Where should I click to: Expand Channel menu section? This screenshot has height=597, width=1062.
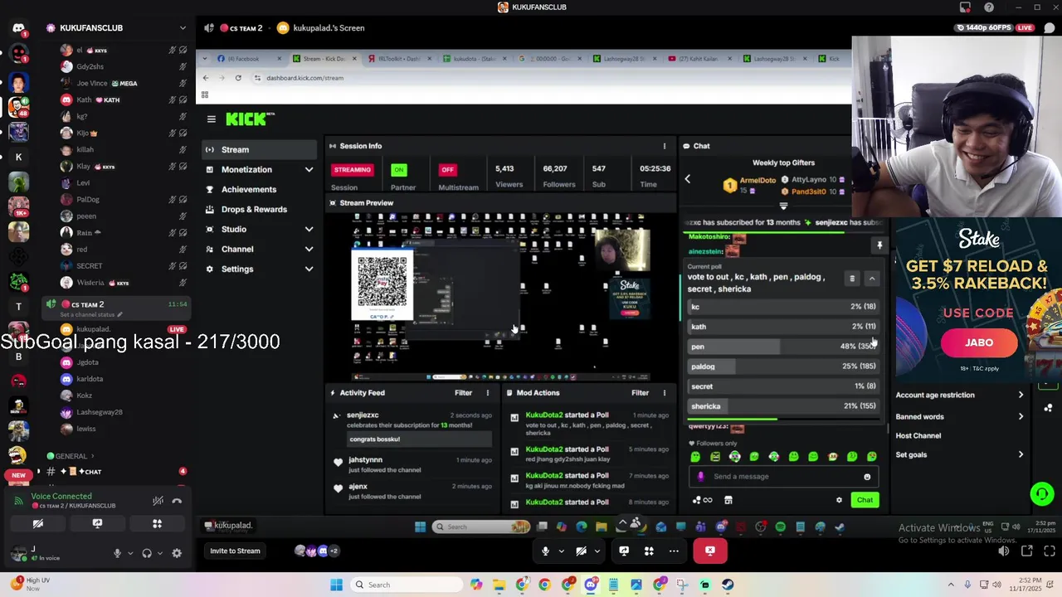click(309, 250)
